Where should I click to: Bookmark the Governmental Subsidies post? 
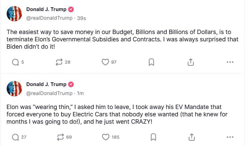(151, 62)
